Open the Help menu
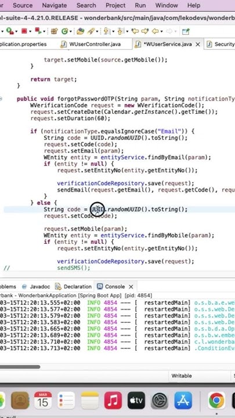The height and width of the screenshot is (418, 235). pos(194,5)
